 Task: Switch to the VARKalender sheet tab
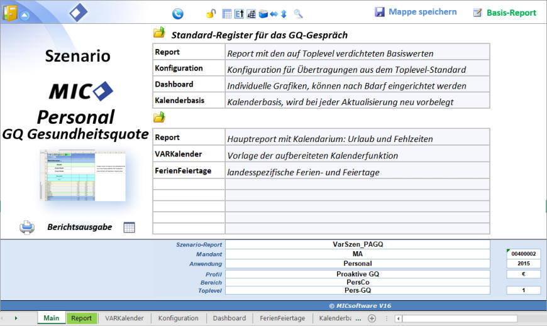pyautogui.click(x=124, y=318)
